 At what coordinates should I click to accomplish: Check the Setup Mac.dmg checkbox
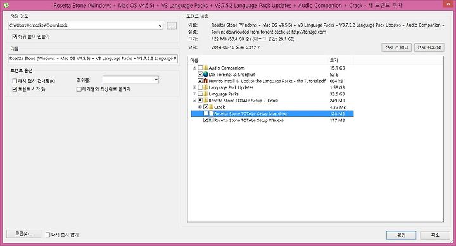point(206,114)
